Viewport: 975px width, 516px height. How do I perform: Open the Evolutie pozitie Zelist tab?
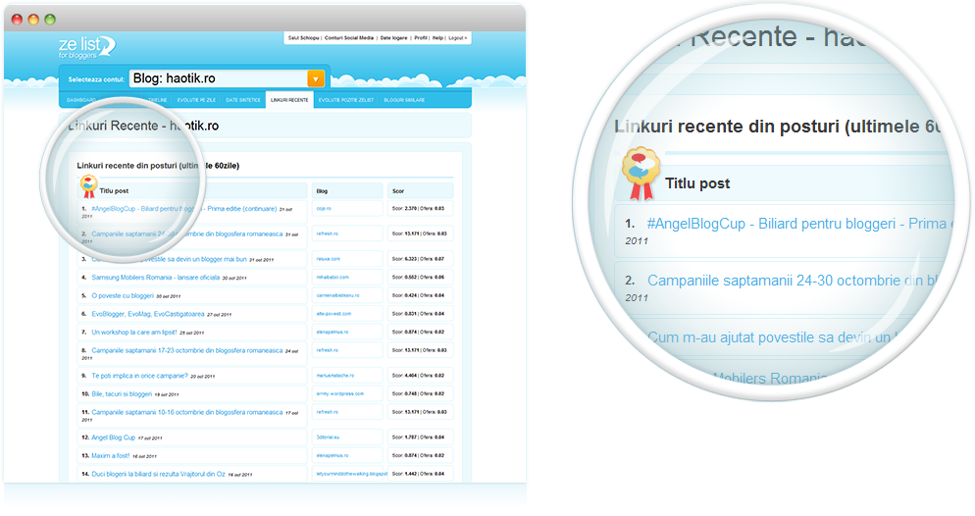point(345,100)
